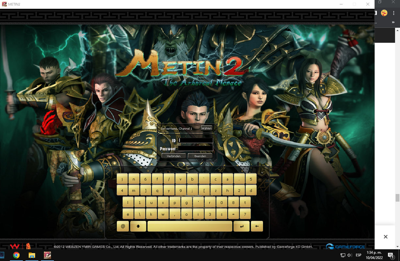400x261 pixels.
Task: Tap the letter a key
Action: point(228,179)
